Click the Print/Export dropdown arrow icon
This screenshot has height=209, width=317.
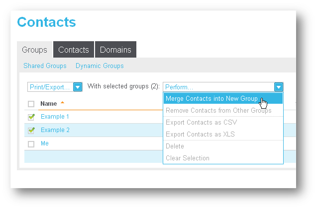(78, 87)
